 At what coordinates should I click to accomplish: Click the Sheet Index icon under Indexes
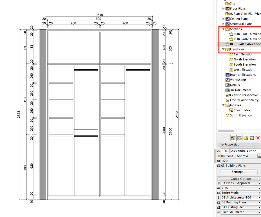(x=231, y=110)
